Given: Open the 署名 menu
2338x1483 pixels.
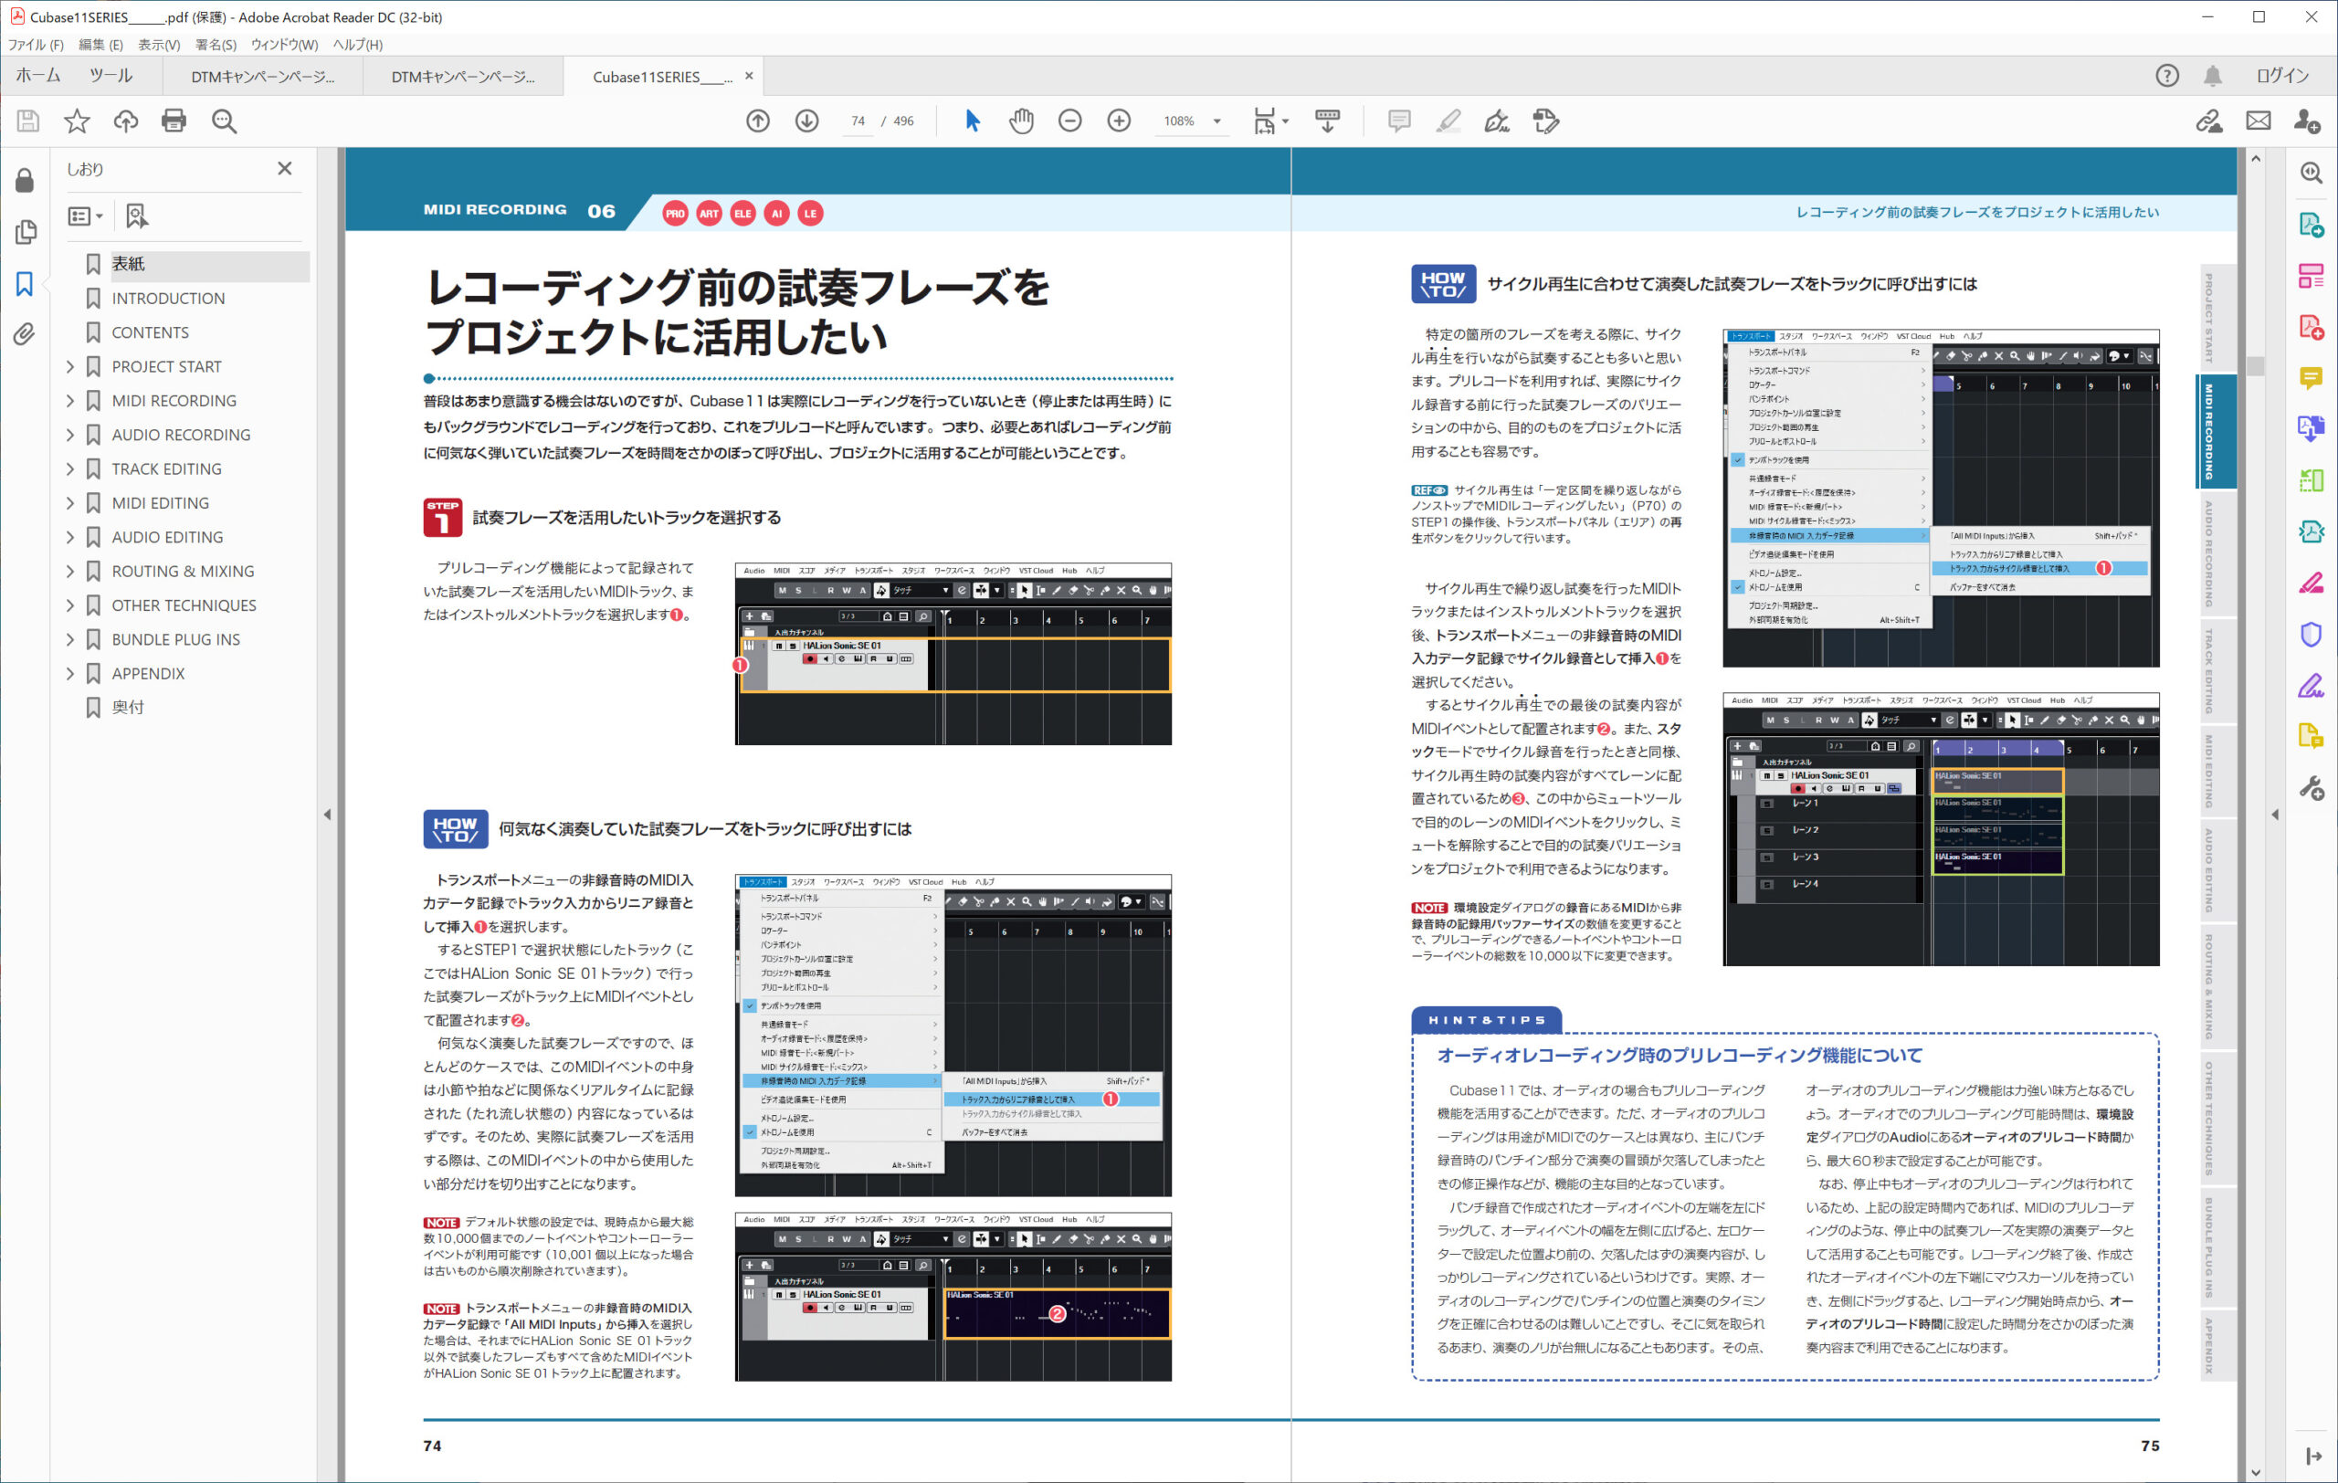Looking at the screenshot, I should (x=216, y=45).
